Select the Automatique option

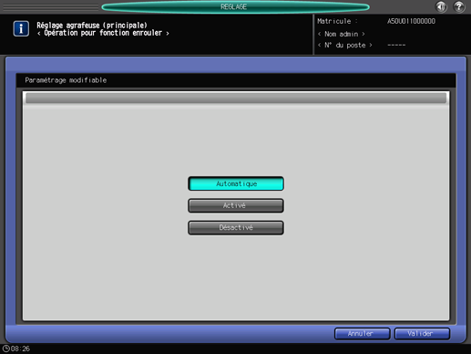[236, 183]
